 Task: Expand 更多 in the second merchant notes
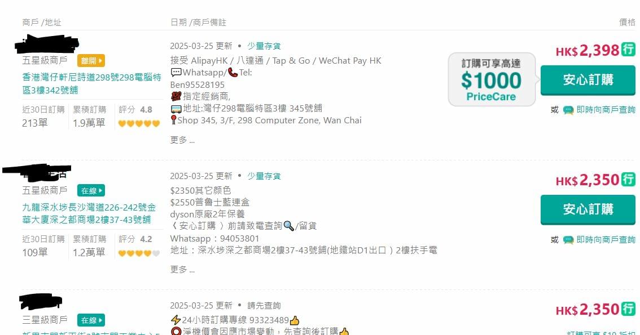click(182, 270)
